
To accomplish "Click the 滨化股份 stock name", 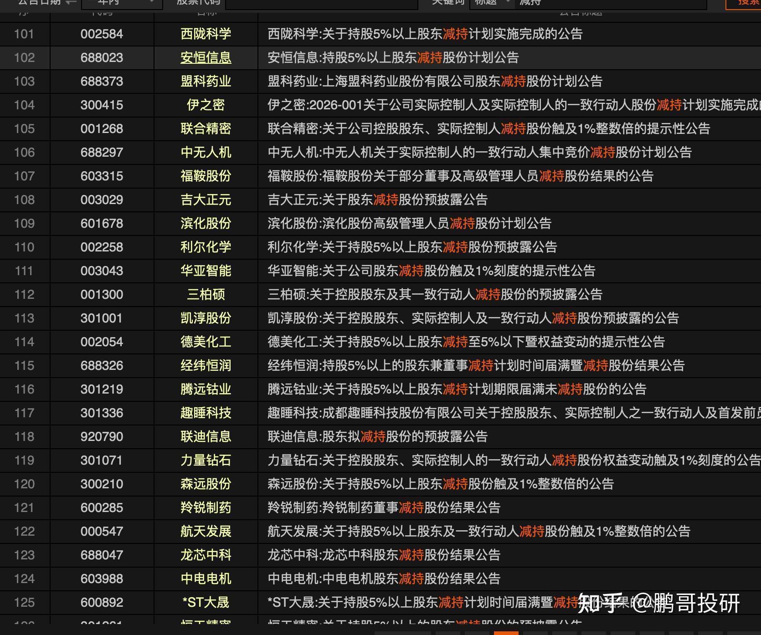I will coord(206,224).
